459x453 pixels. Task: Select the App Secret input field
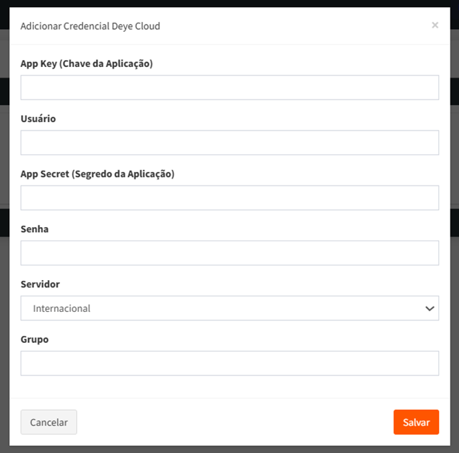coord(229,198)
